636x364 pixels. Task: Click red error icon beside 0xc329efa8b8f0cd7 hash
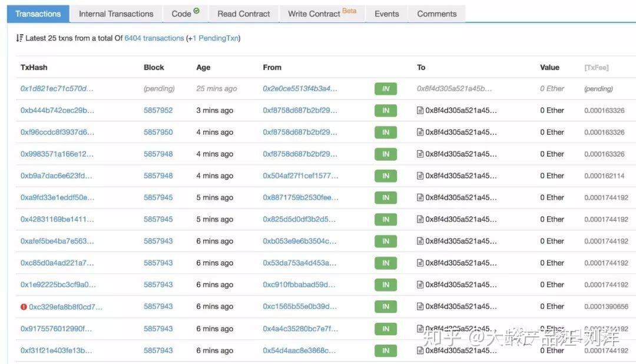coord(24,307)
